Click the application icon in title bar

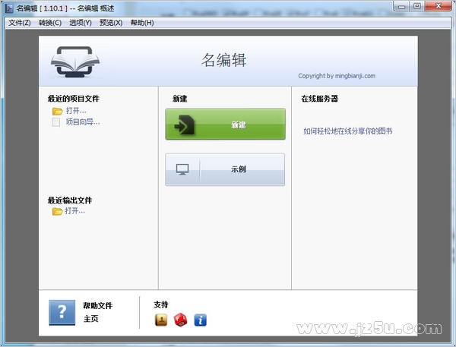[9, 8]
